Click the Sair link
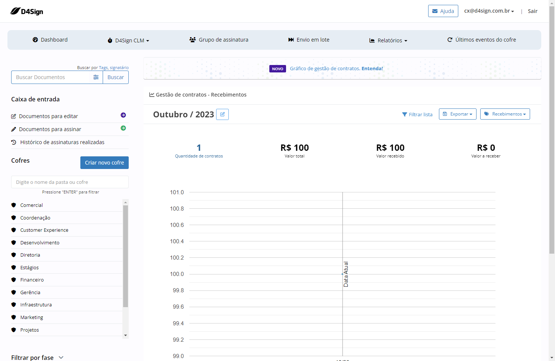 point(533,11)
